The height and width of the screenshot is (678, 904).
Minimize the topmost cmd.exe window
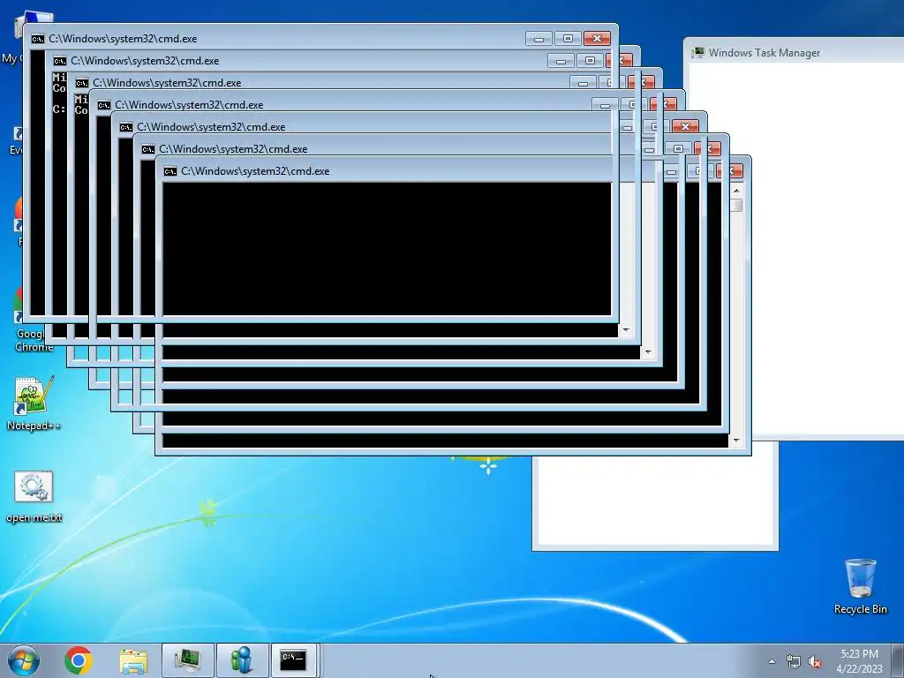point(539,39)
